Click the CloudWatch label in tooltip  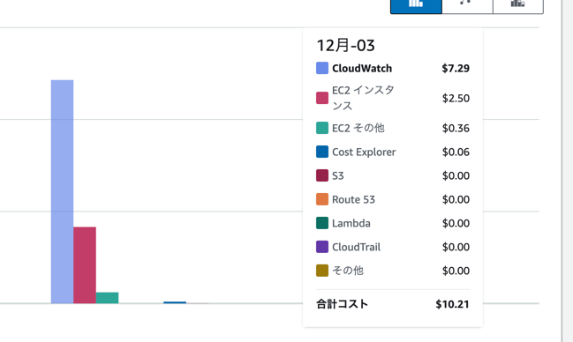(362, 68)
